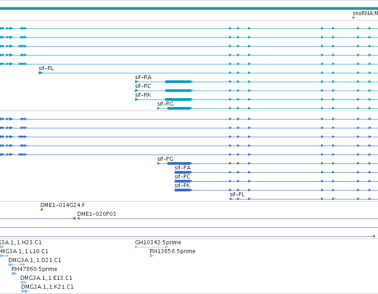Click the DMG3A.1_1.E13.C1 feature glyph
This screenshot has height=294, width=378.
(x=24, y=282)
